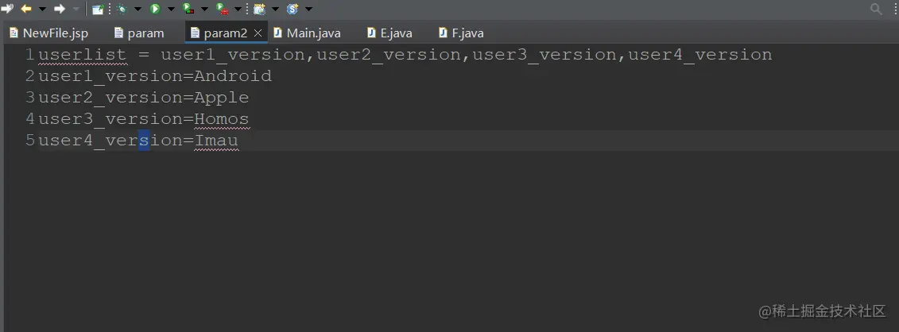Switch to the NewFile.jsp tab
This screenshot has height=332, width=899.
pos(48,33)
